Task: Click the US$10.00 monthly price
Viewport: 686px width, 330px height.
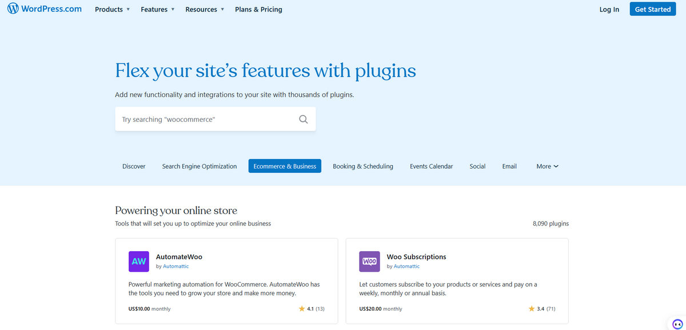Action: click(150, 309)
